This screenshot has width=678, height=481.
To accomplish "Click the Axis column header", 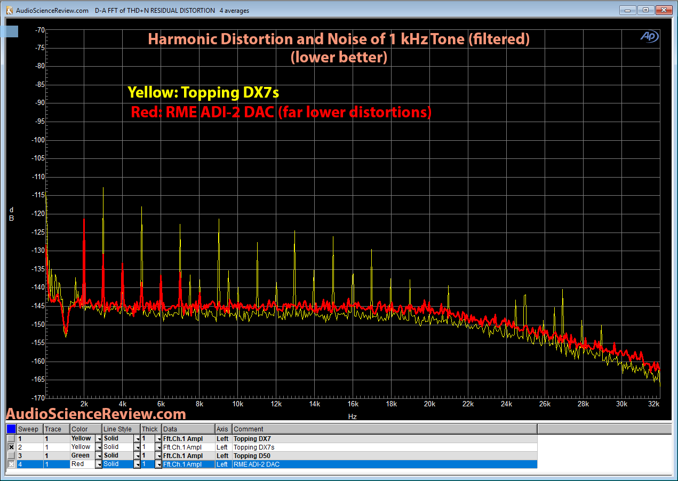I will point(224,429).
